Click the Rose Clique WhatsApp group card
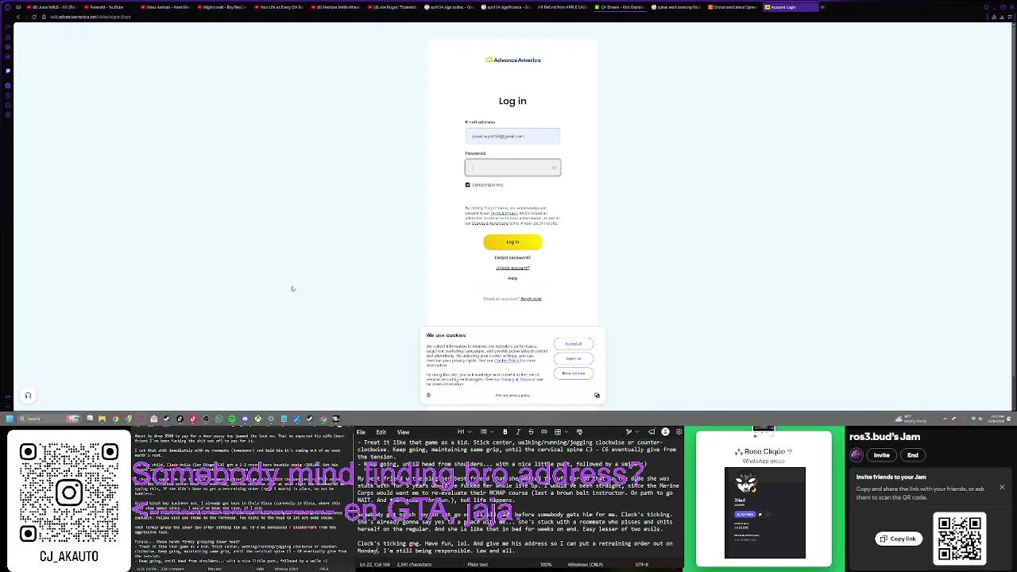 point(764,497)
